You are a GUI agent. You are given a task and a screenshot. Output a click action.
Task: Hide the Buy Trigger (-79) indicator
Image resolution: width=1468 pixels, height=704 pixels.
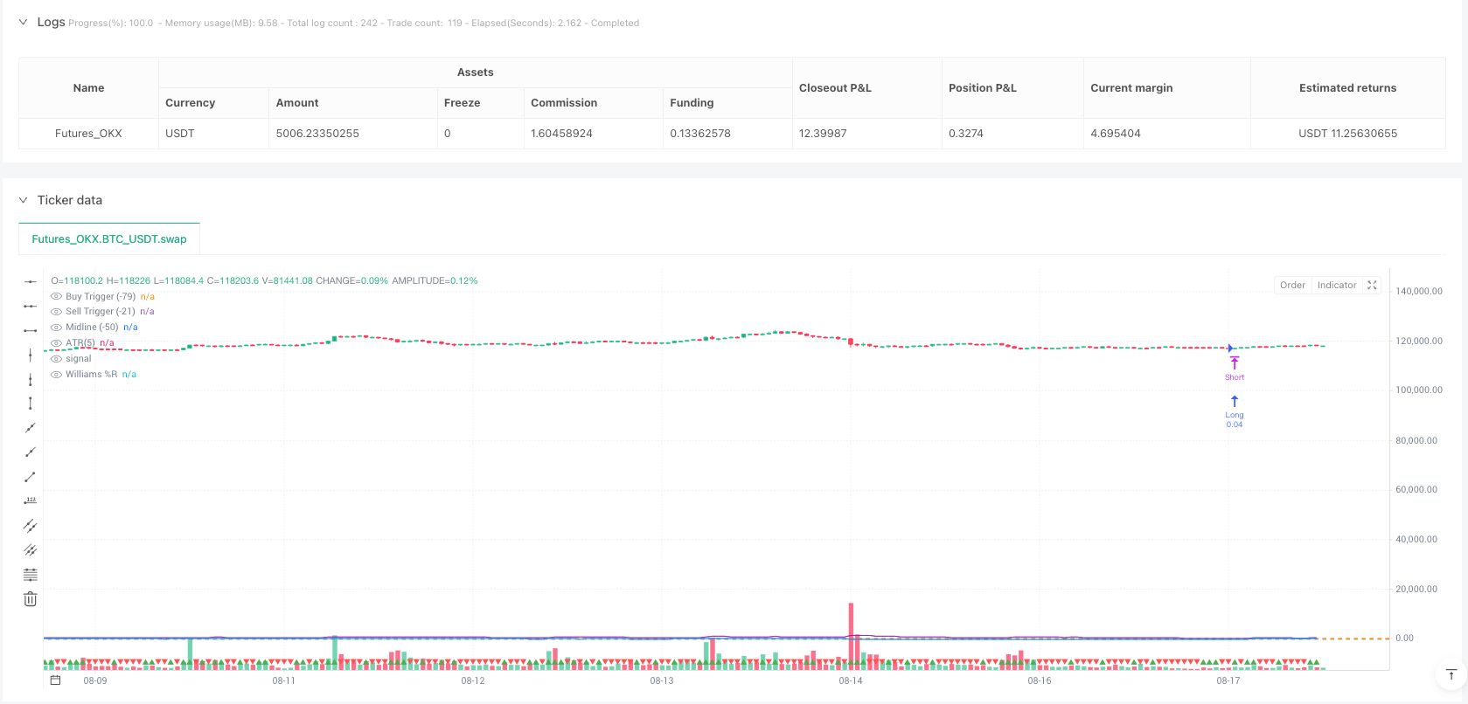(57, 297)
